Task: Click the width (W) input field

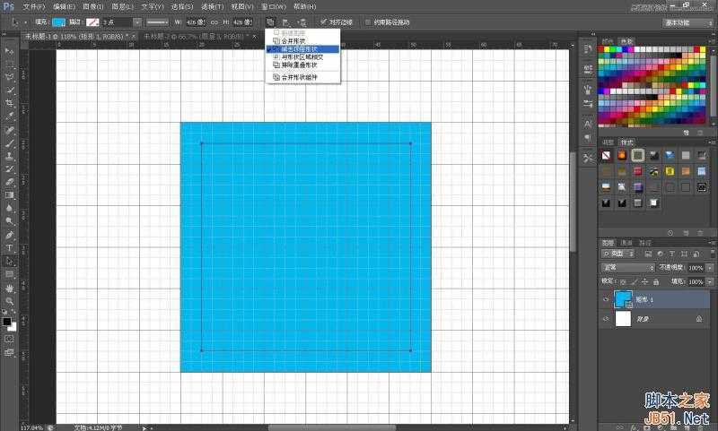Action: tap(196, 22)
